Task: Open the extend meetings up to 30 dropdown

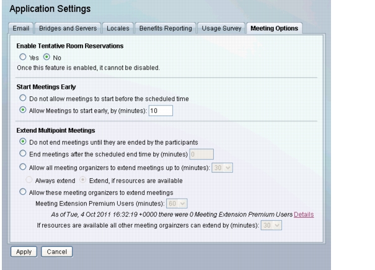Action: 222,168
